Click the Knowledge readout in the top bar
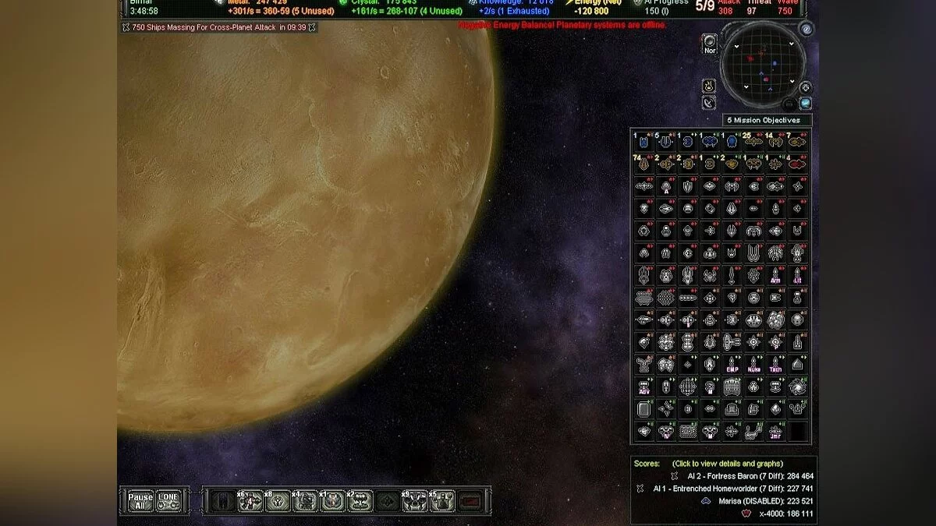 511,7
